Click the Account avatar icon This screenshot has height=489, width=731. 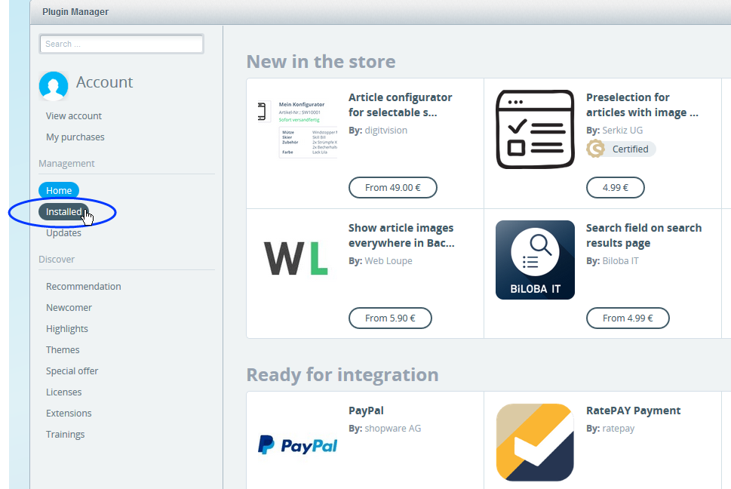click(53, 87)
